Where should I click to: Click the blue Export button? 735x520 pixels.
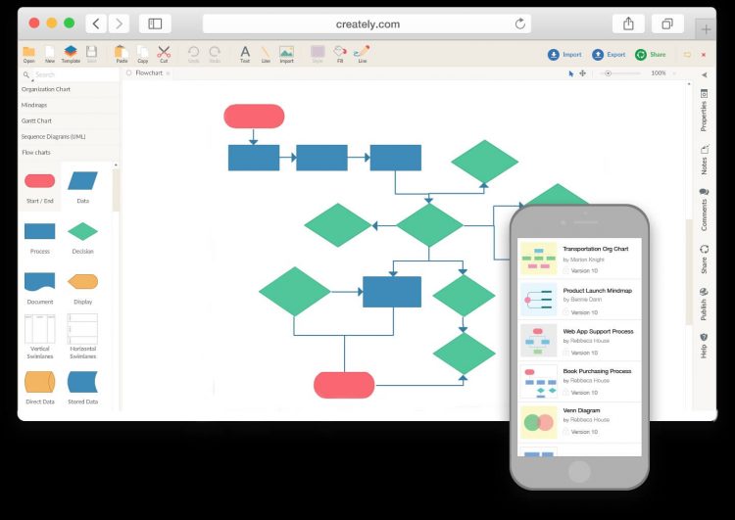click(609, 55)
